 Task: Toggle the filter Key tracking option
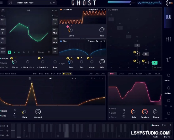62,64
